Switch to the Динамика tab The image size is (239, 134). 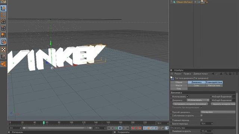pos(196,82)
